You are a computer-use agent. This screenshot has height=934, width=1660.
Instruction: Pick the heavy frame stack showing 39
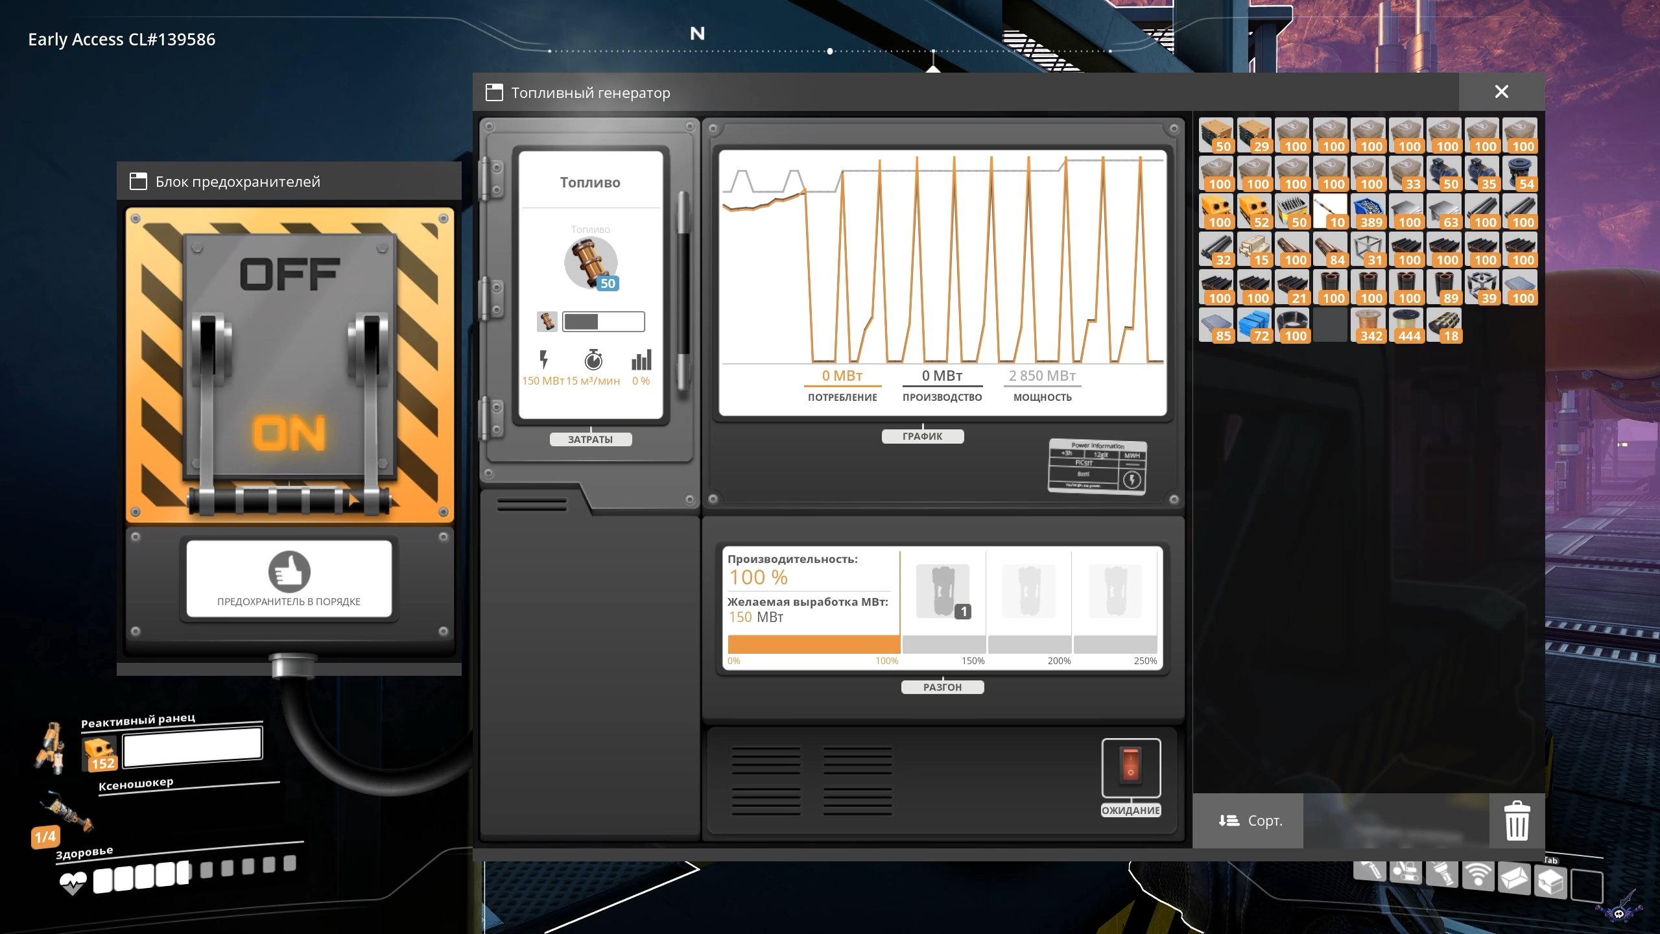(1482, 287)
